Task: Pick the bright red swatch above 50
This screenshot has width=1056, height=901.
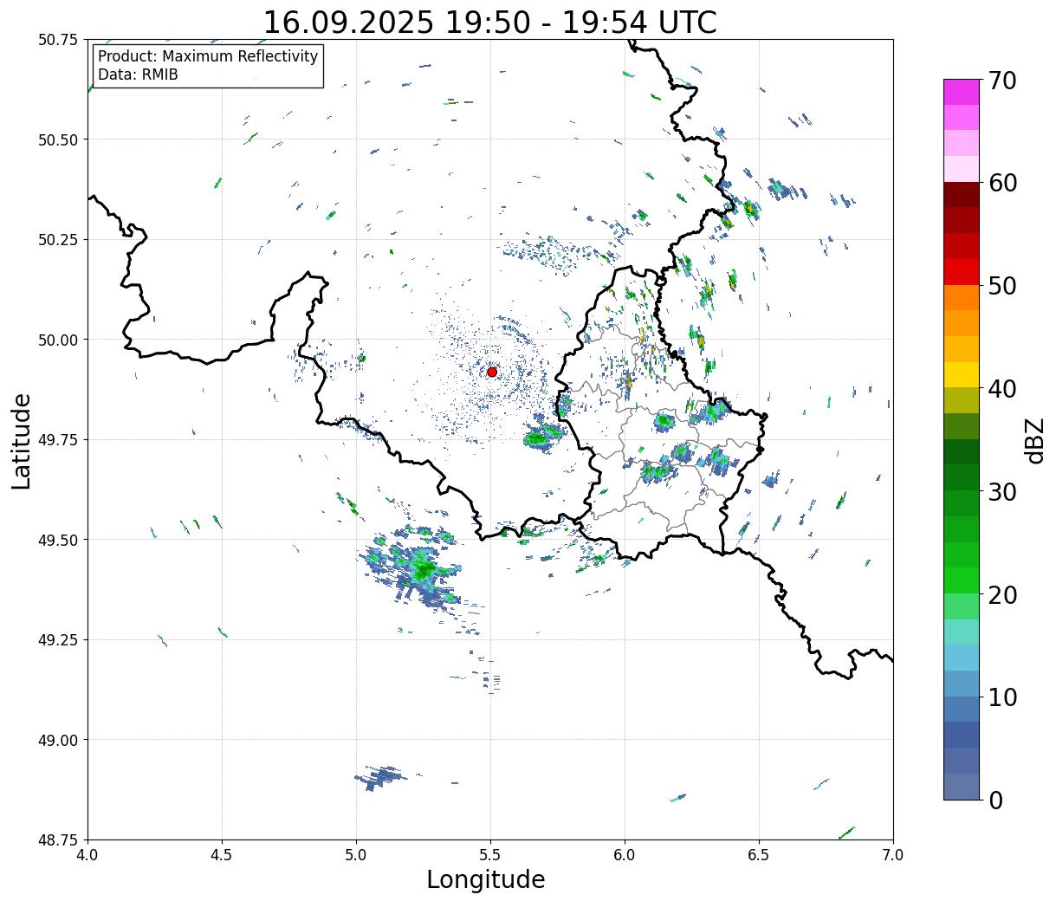Action: (962, 272)
